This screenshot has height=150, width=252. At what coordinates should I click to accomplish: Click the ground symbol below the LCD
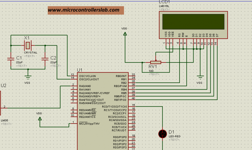tap(200, 77)
